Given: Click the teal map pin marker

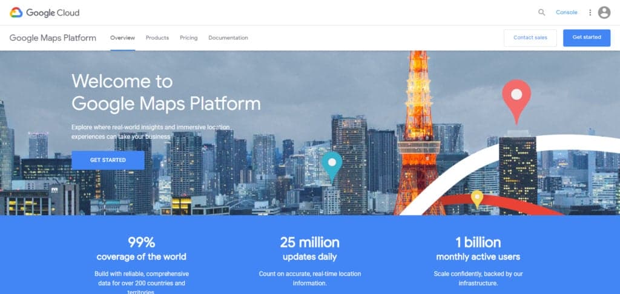Looking at the screenshot, I should (x=332, y=167).
